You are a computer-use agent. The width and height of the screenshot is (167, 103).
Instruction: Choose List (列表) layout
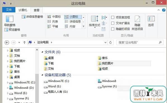coord(53,22)
